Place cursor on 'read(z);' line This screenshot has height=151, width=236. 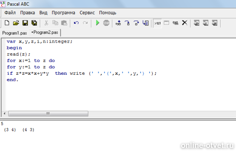(x=19, y=54)
